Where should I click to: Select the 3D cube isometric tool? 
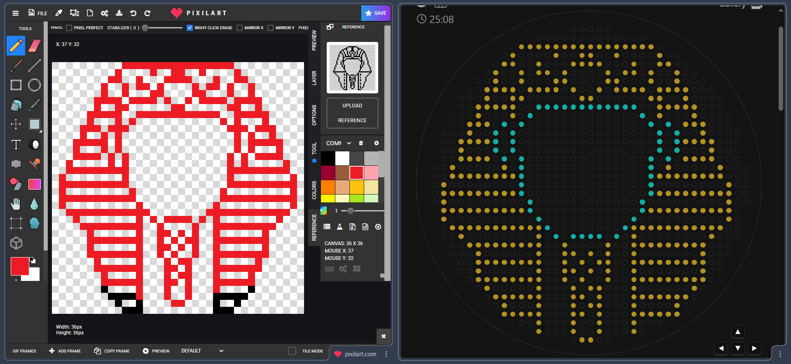[16, 243]
